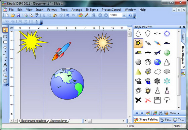Select the rocket shape in the palette
Image resolution: width=188 pixels, height=130 pixels.
(157, 43)
